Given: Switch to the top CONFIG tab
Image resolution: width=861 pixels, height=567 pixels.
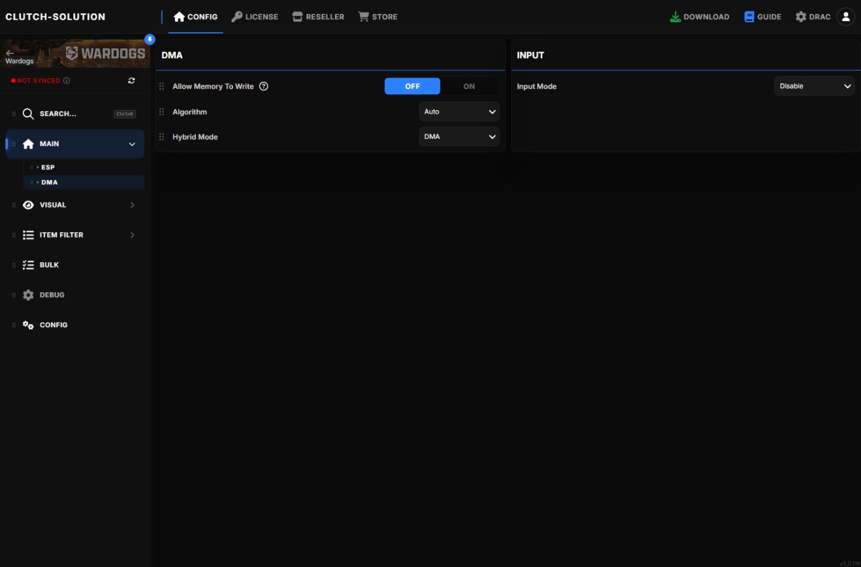Looking at the screenshot, I should pyautogui.click(x=195, y=17).
